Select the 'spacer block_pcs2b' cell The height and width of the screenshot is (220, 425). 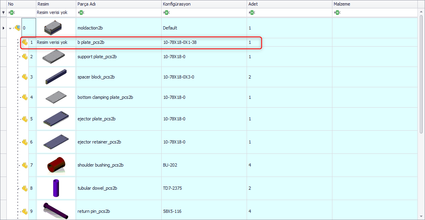119,77
